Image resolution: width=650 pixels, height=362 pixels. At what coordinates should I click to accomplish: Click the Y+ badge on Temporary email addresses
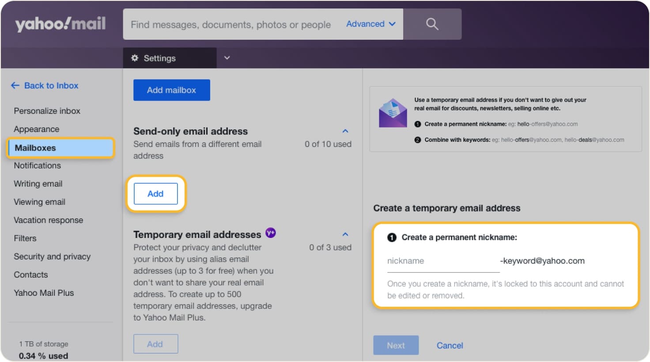pos(270,233)
